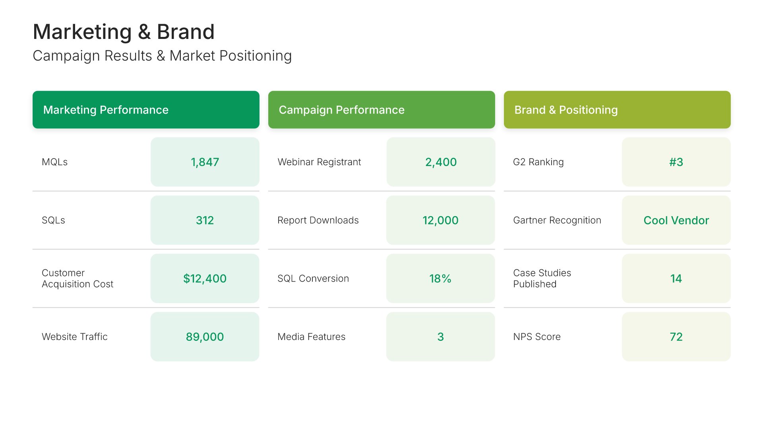763x429 pixels.
Task: Click the G2 Ranking #3 box
Action: coord(676,162)
